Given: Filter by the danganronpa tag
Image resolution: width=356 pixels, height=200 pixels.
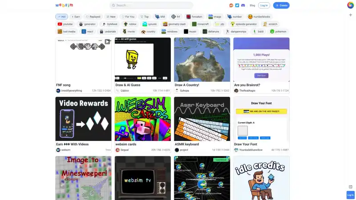Looking at the screenshot, I should point(236,32).
